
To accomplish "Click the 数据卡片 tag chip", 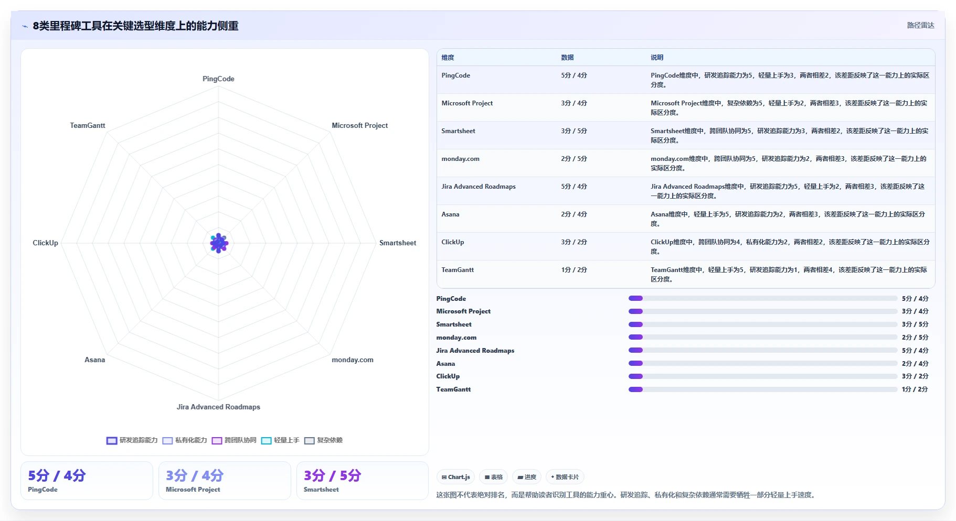I will tap(565, 477).
